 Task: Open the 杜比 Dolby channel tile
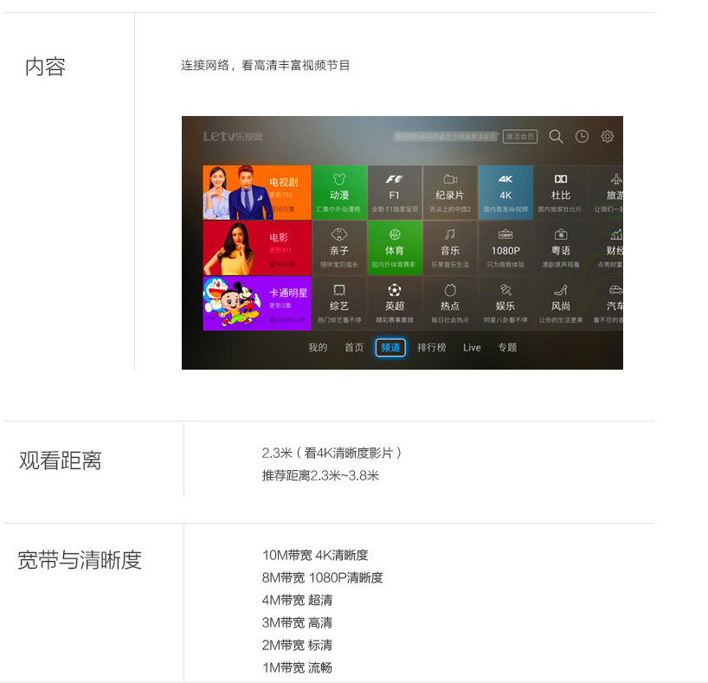(561, 192)
